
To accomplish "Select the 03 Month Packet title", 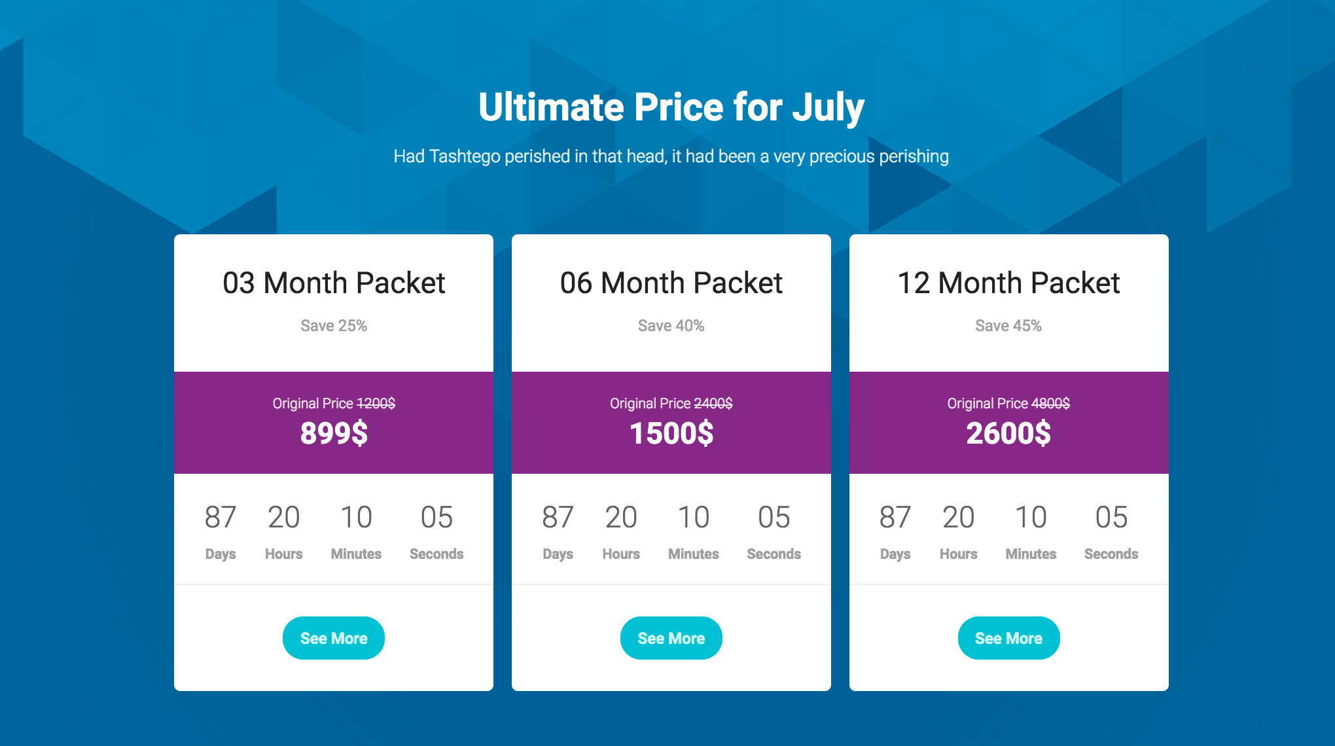I will click(334, 283).
